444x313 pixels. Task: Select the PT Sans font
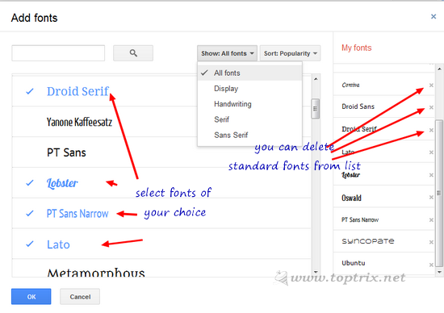[x=161, y=152]
